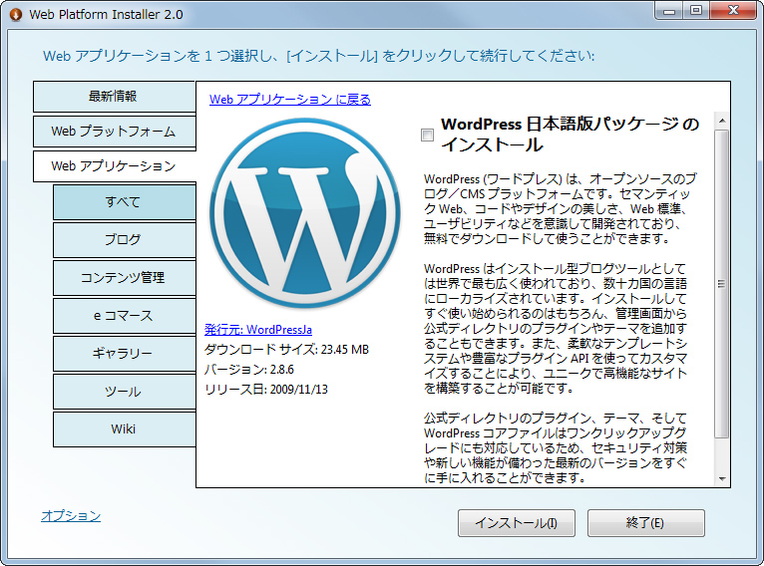Viewport: 764px width, 566px height.
Task: Filter by the ブログ category
Action: [x=125, y=239]
